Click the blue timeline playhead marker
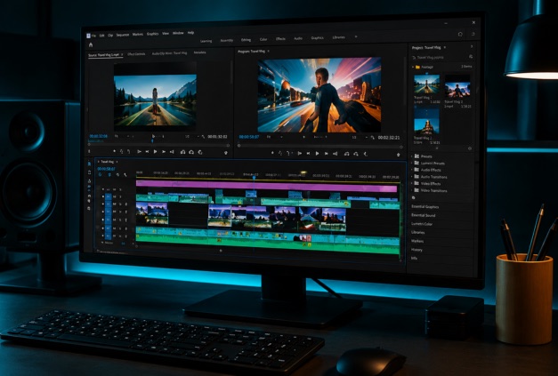This screenshot has width=558, height=376. 254,177
